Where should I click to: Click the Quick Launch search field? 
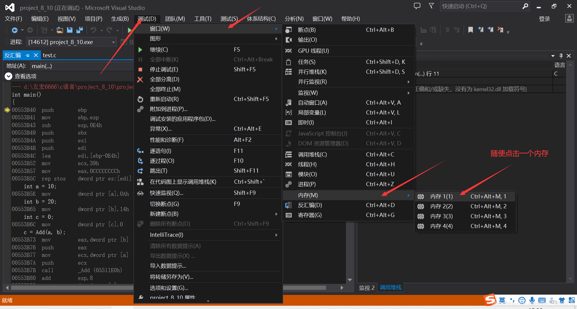coord(481,6)
